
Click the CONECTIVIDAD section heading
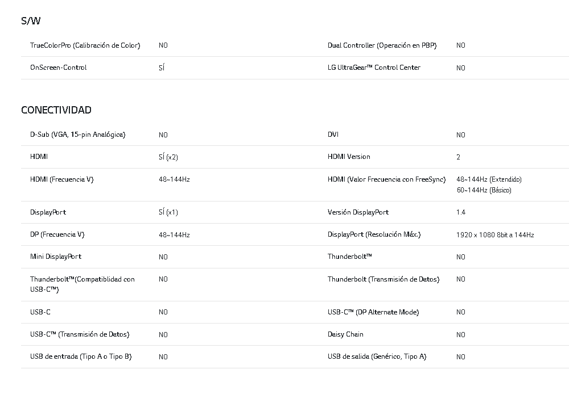click(x=56, y=110)
